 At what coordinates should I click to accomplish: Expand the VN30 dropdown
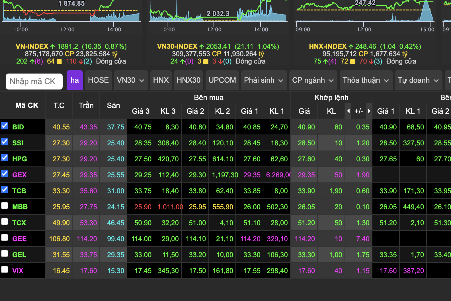(131, 80)
